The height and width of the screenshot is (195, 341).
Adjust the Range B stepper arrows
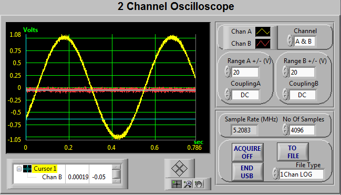[285, 71]
